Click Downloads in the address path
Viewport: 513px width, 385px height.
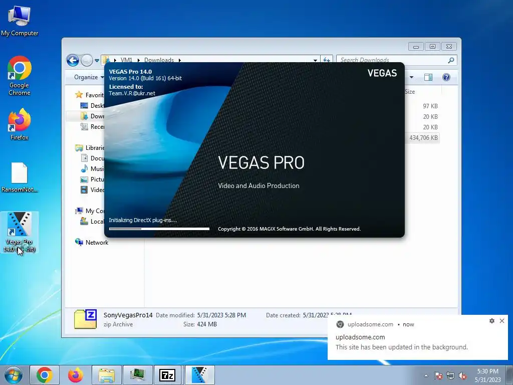coord(159,60)
